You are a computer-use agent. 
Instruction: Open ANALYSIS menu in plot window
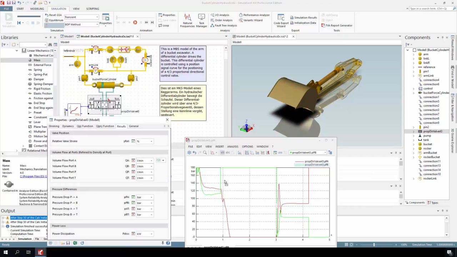point(232,146)
